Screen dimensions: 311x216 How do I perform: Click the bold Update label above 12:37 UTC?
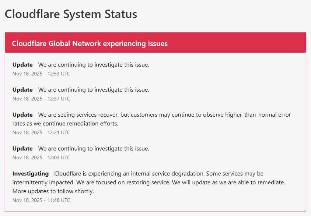(x=22, y=90)
